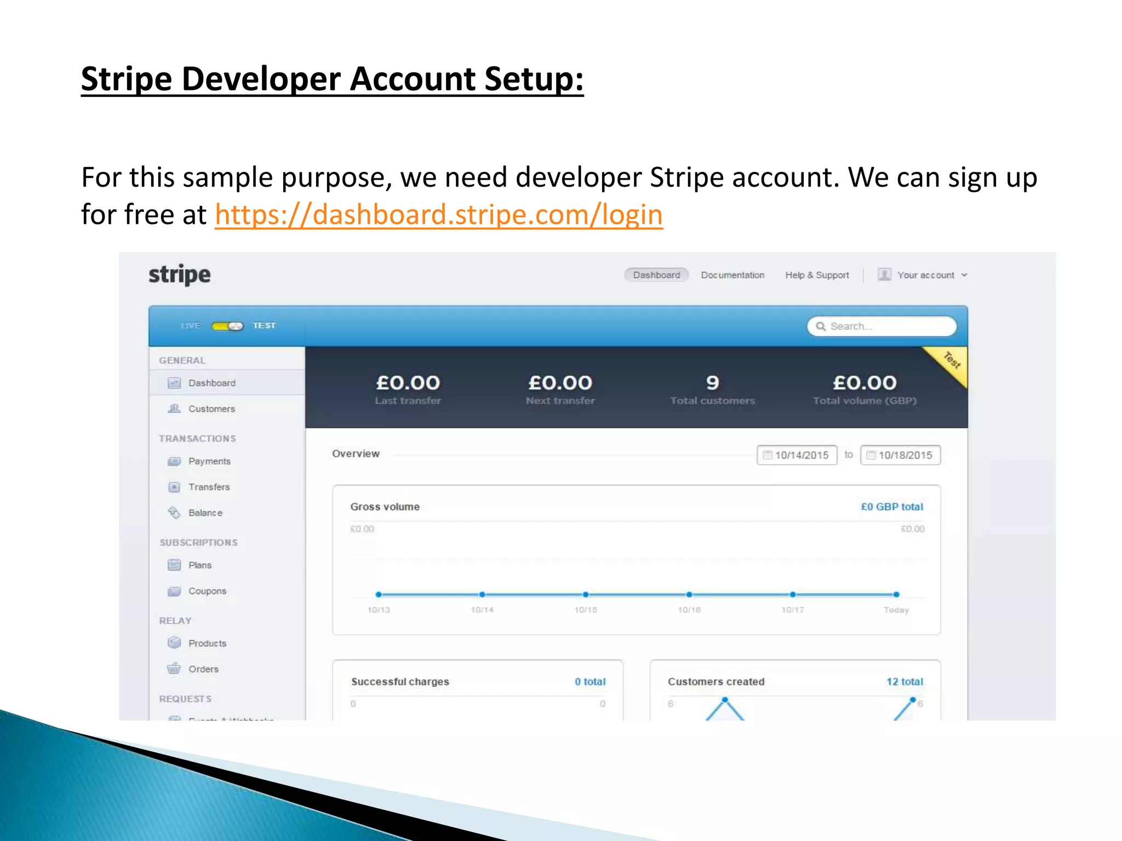1122x841 pixels.
Task: Click calendar icon in start date field
Action: point(768,455)
